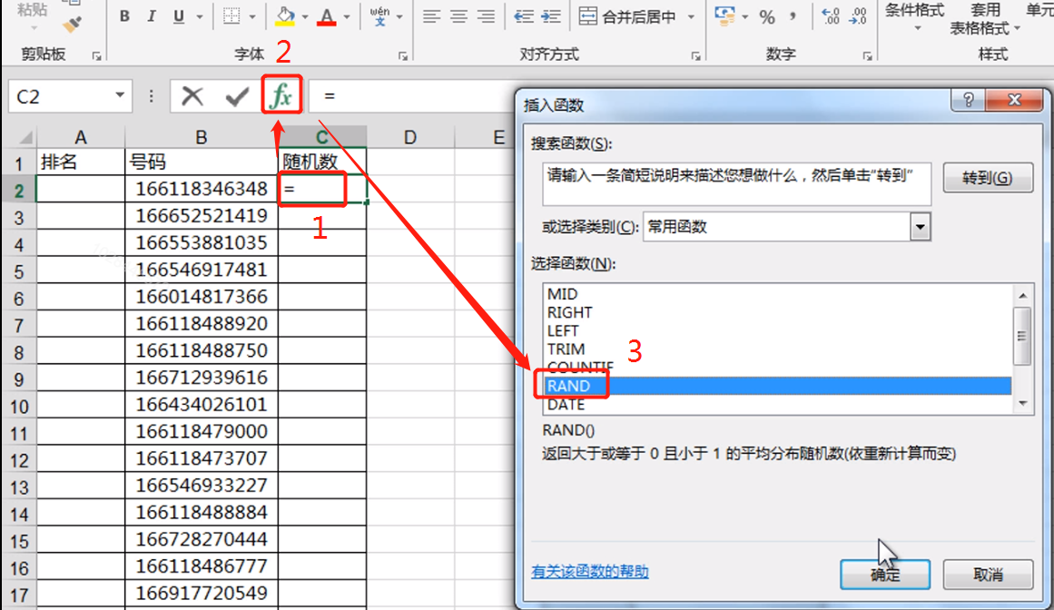Click the borders icon
The image size is (1054, 610).
231,16
